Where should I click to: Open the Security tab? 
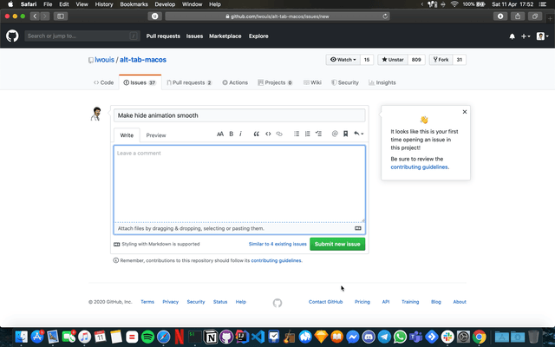coord(345,82)
